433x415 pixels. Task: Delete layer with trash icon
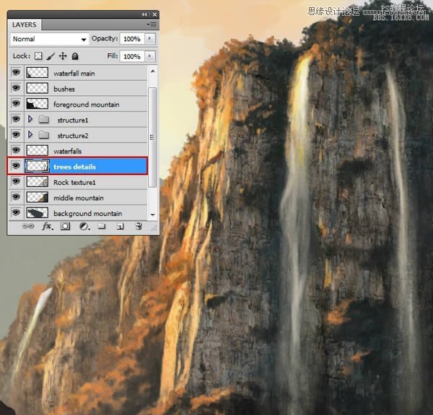point(139,226)
